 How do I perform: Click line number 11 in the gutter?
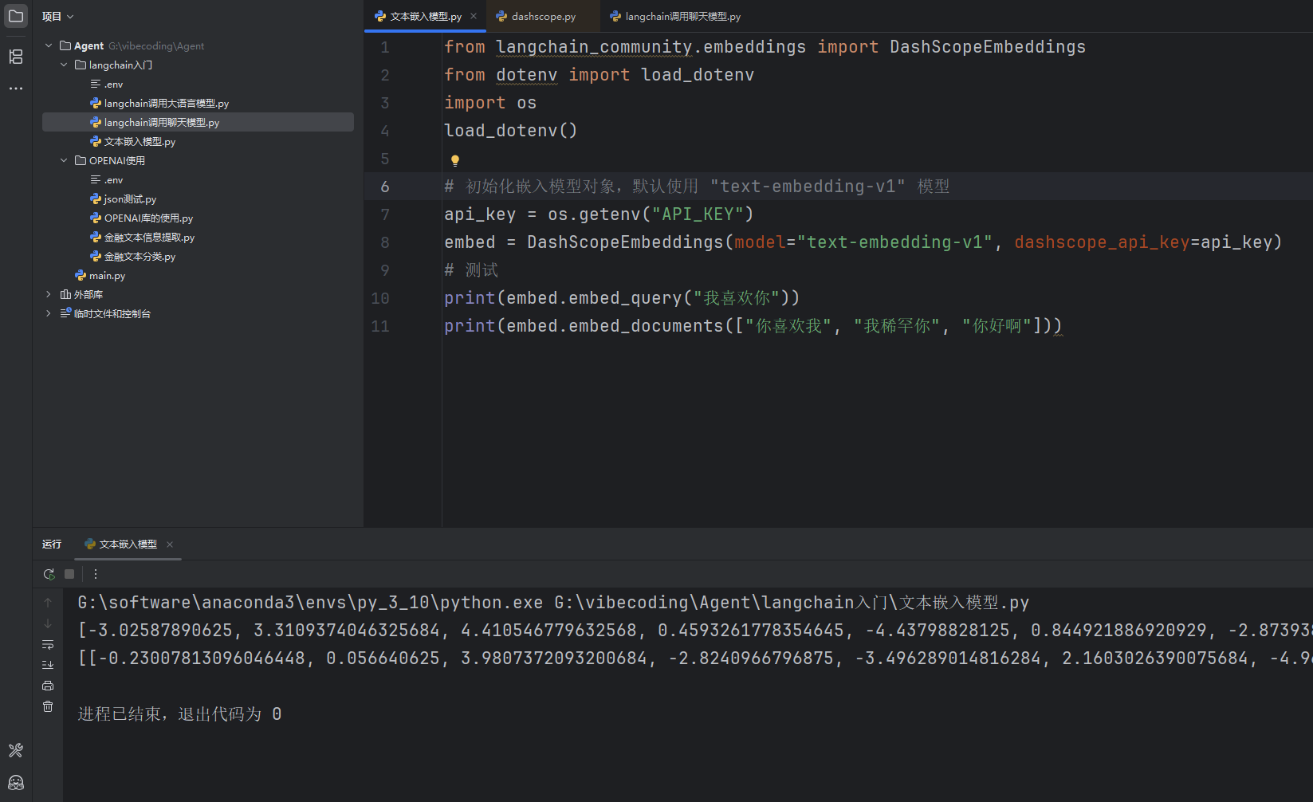click(380, 326)
